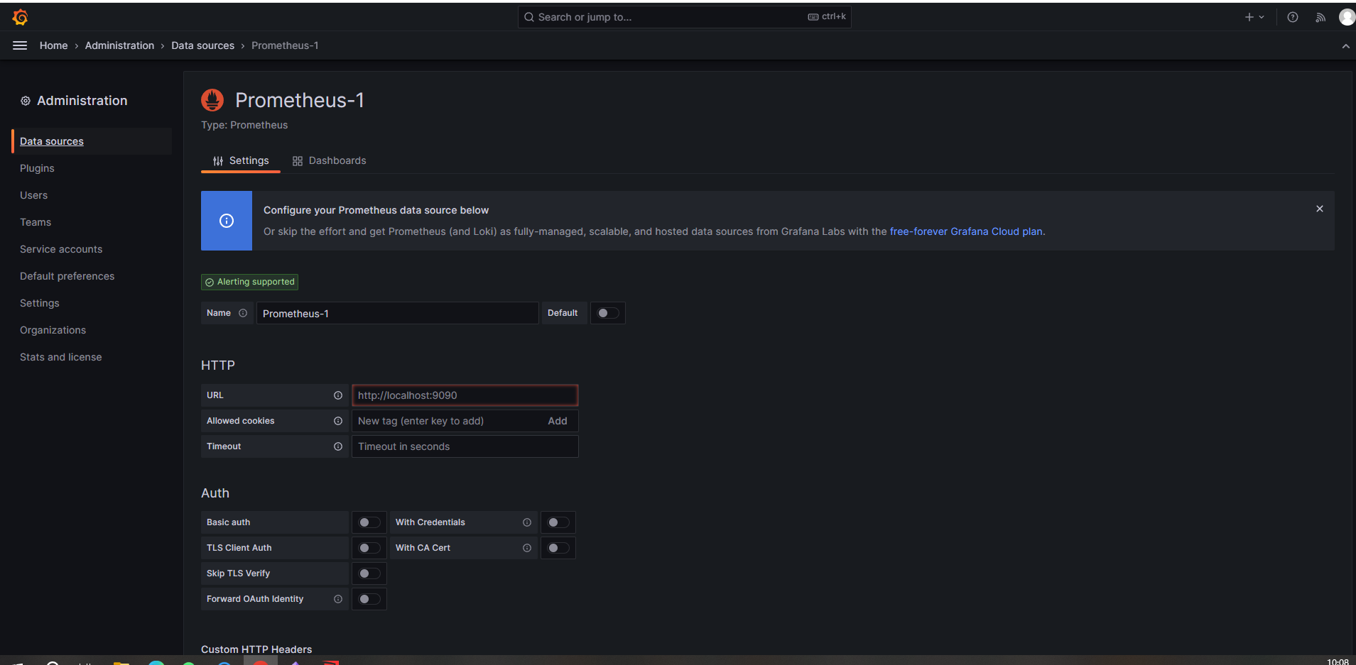Click the Search or jump to box
This screenshot has width=1356, height=665.
[x=684, y=17]
